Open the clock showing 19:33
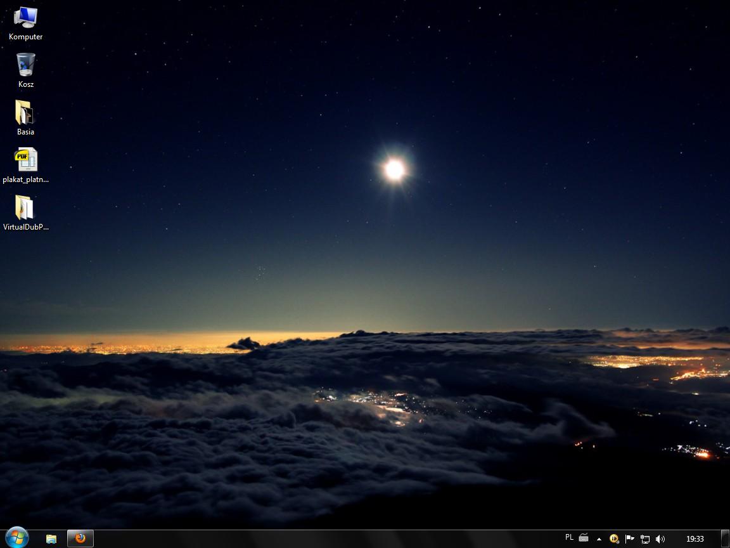The width and height of the screenshot is (730, 548). point(695,538)
